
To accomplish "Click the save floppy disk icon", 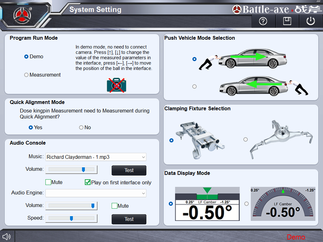I will point(287,21).
